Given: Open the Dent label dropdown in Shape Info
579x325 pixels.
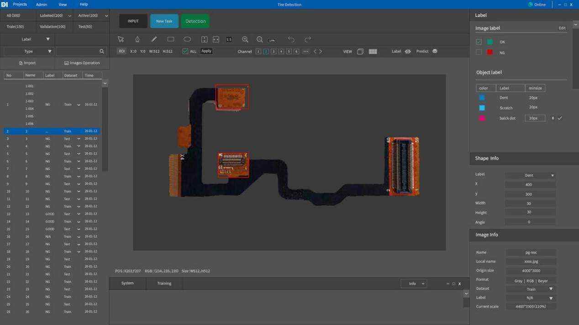Looking at the screenshot, I should click(x=531, y=175).
